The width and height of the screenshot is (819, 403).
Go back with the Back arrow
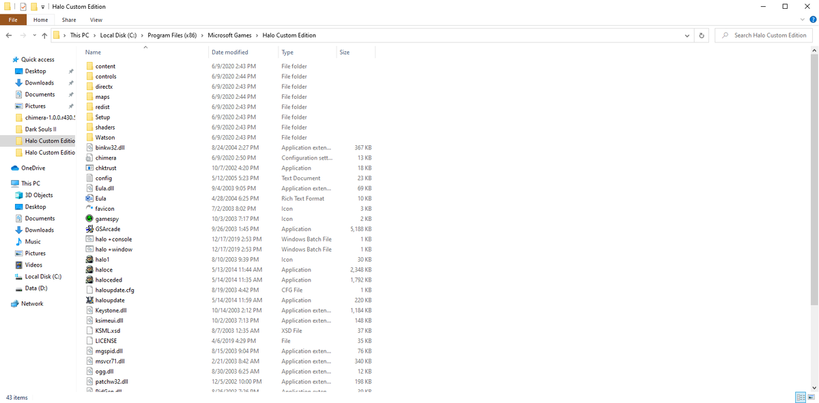click(x=9, y=35)
